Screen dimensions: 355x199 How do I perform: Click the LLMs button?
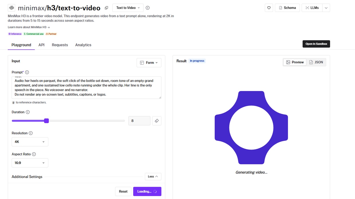tap(312, 8)
